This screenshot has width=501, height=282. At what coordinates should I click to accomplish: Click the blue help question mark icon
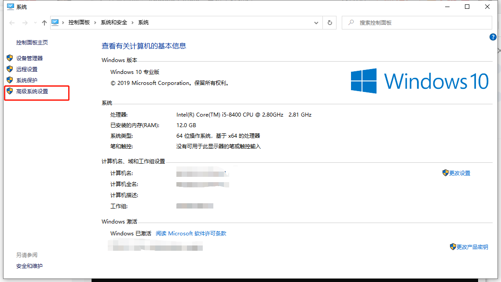pos(493,37)
